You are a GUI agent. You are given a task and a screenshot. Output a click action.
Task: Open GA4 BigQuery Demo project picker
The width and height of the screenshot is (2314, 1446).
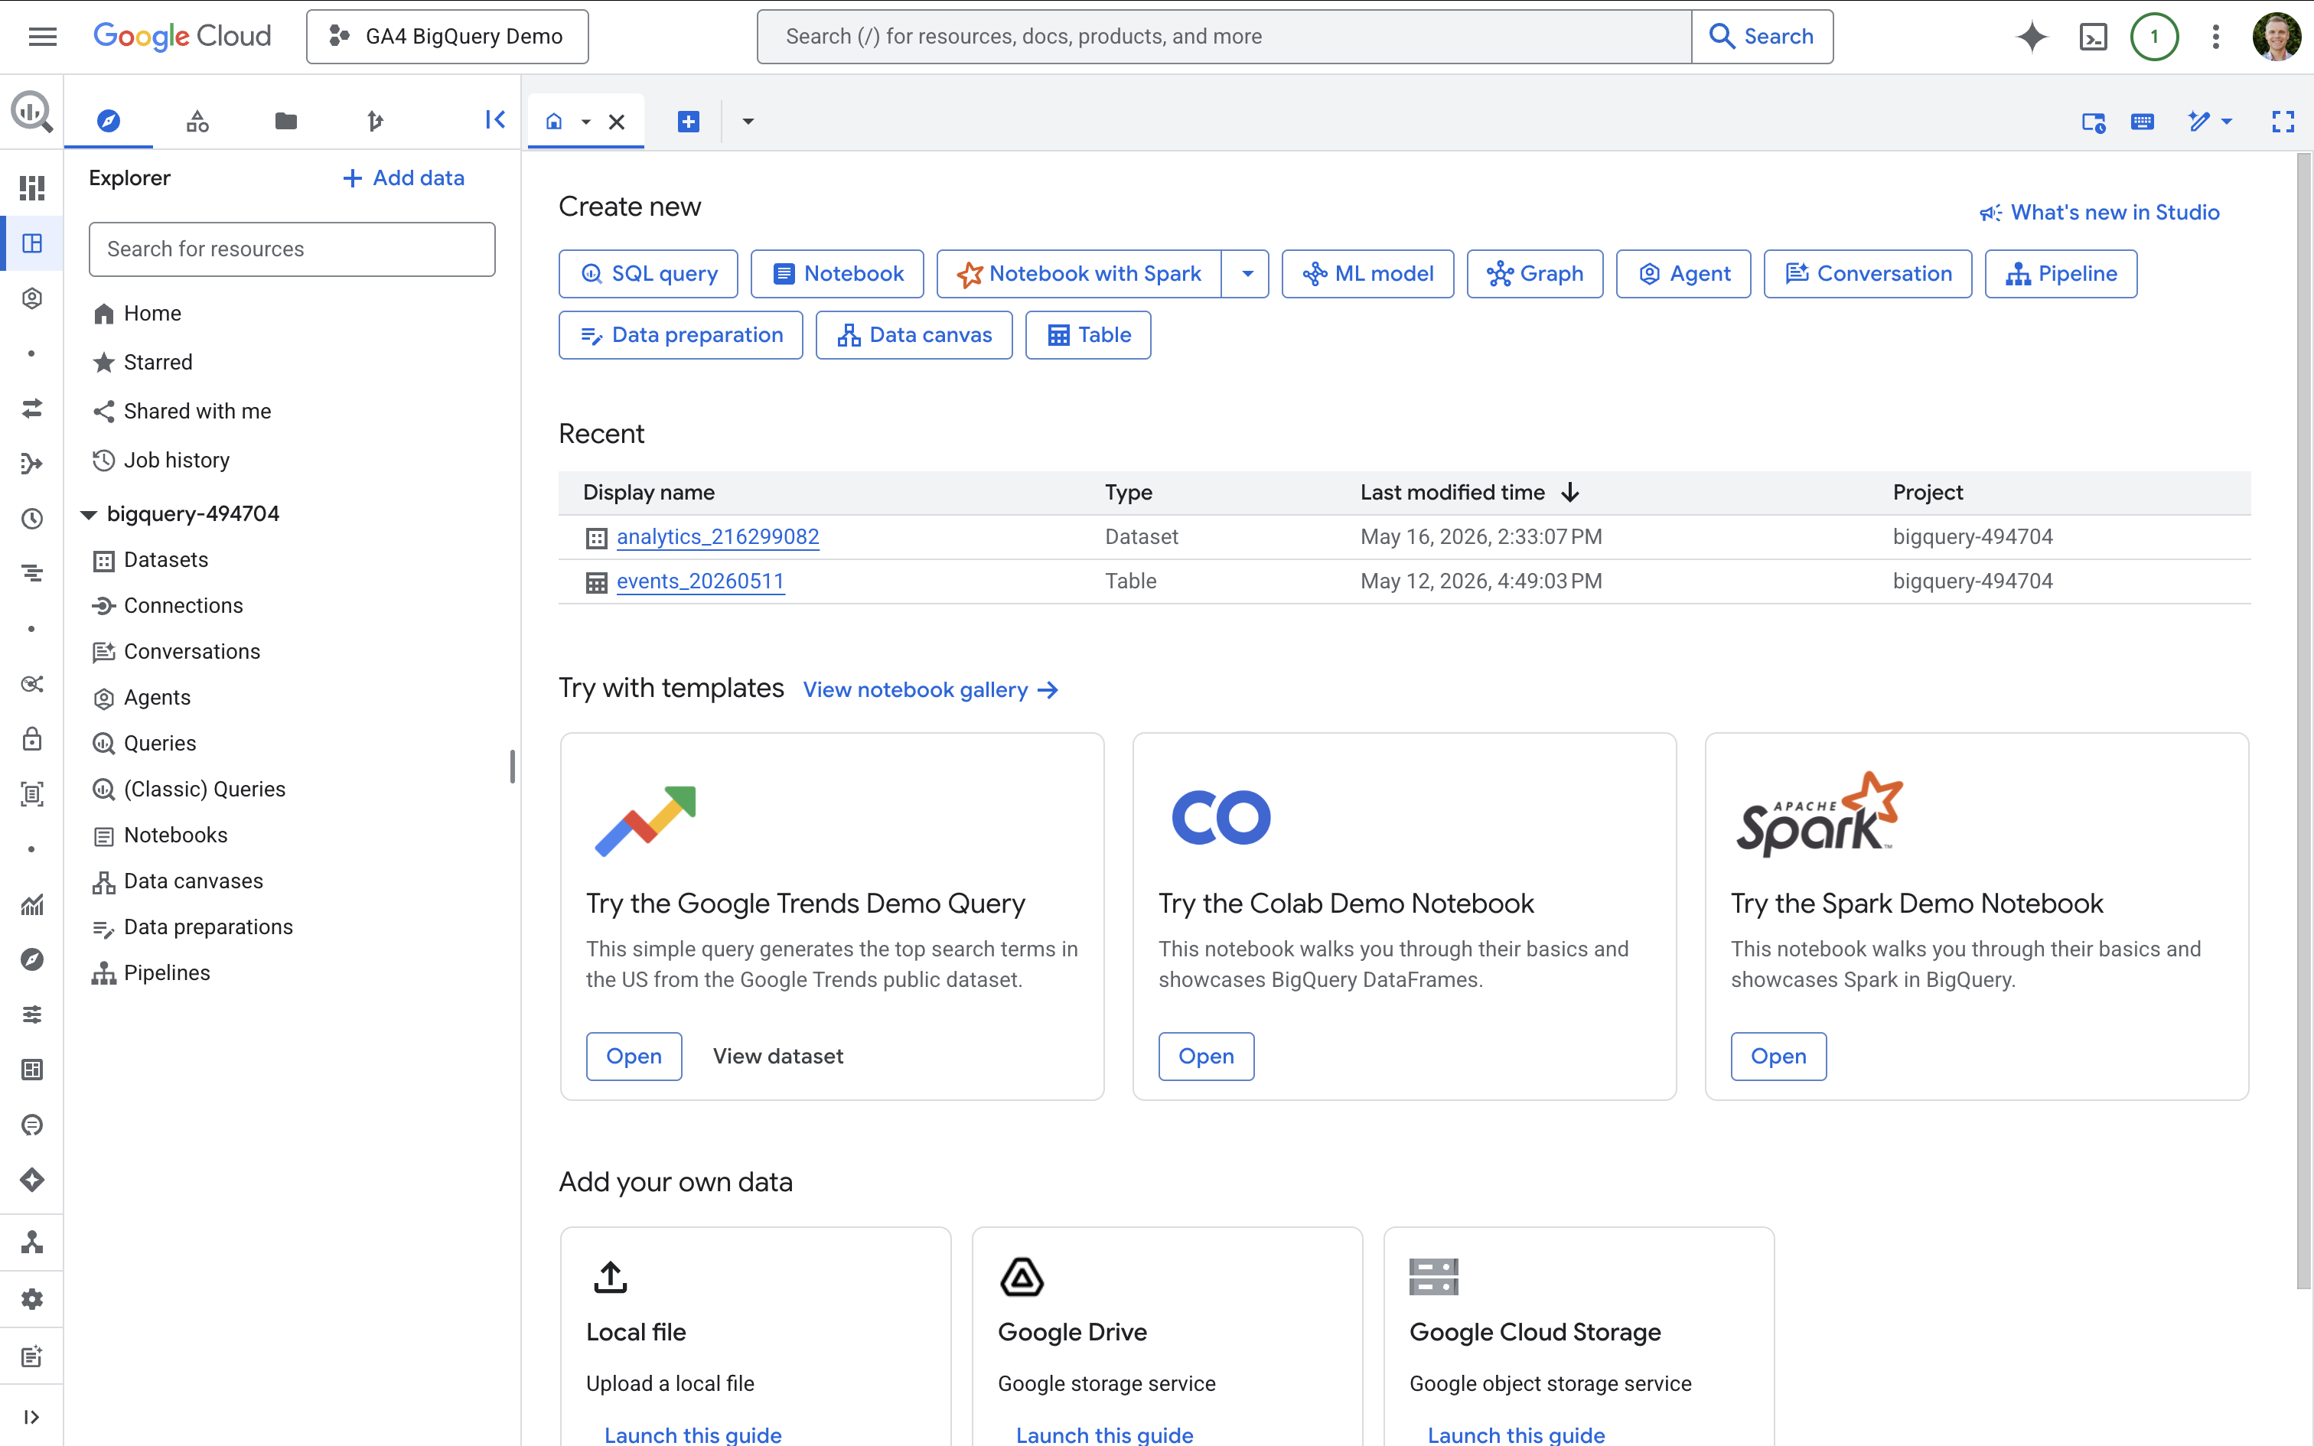(x=448, y=37)
